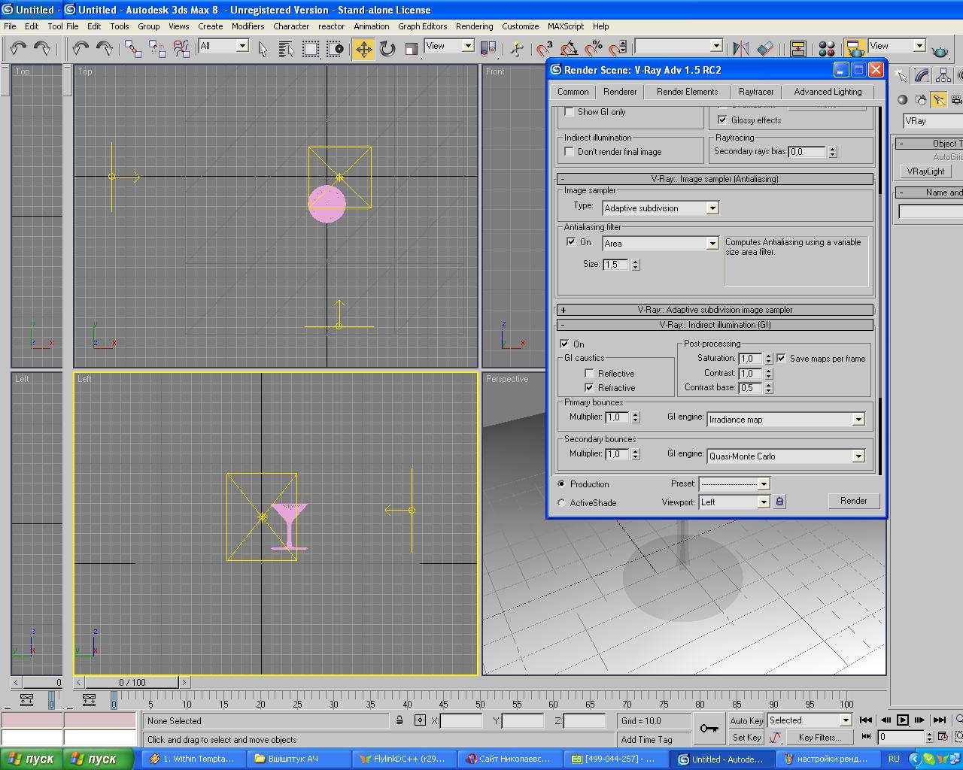963x770 pixels.
Task: Toggle the Percent Snap icon
Action: pos(594,49)
